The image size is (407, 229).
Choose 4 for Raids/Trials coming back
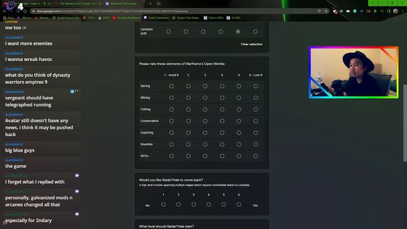(209, 205)
